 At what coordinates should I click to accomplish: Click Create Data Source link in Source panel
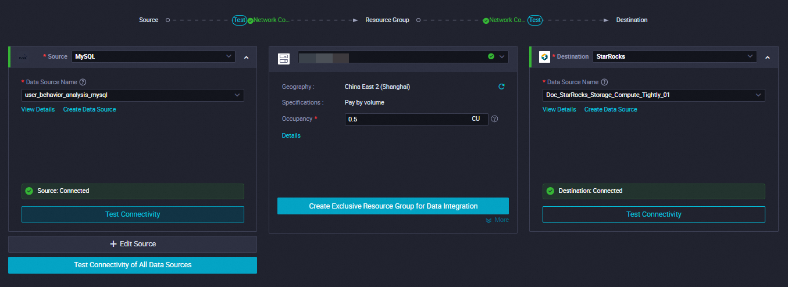point(90,109)
